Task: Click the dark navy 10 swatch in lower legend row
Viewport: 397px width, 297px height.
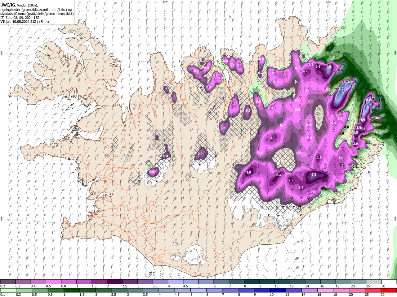Action: click(277, 290)
